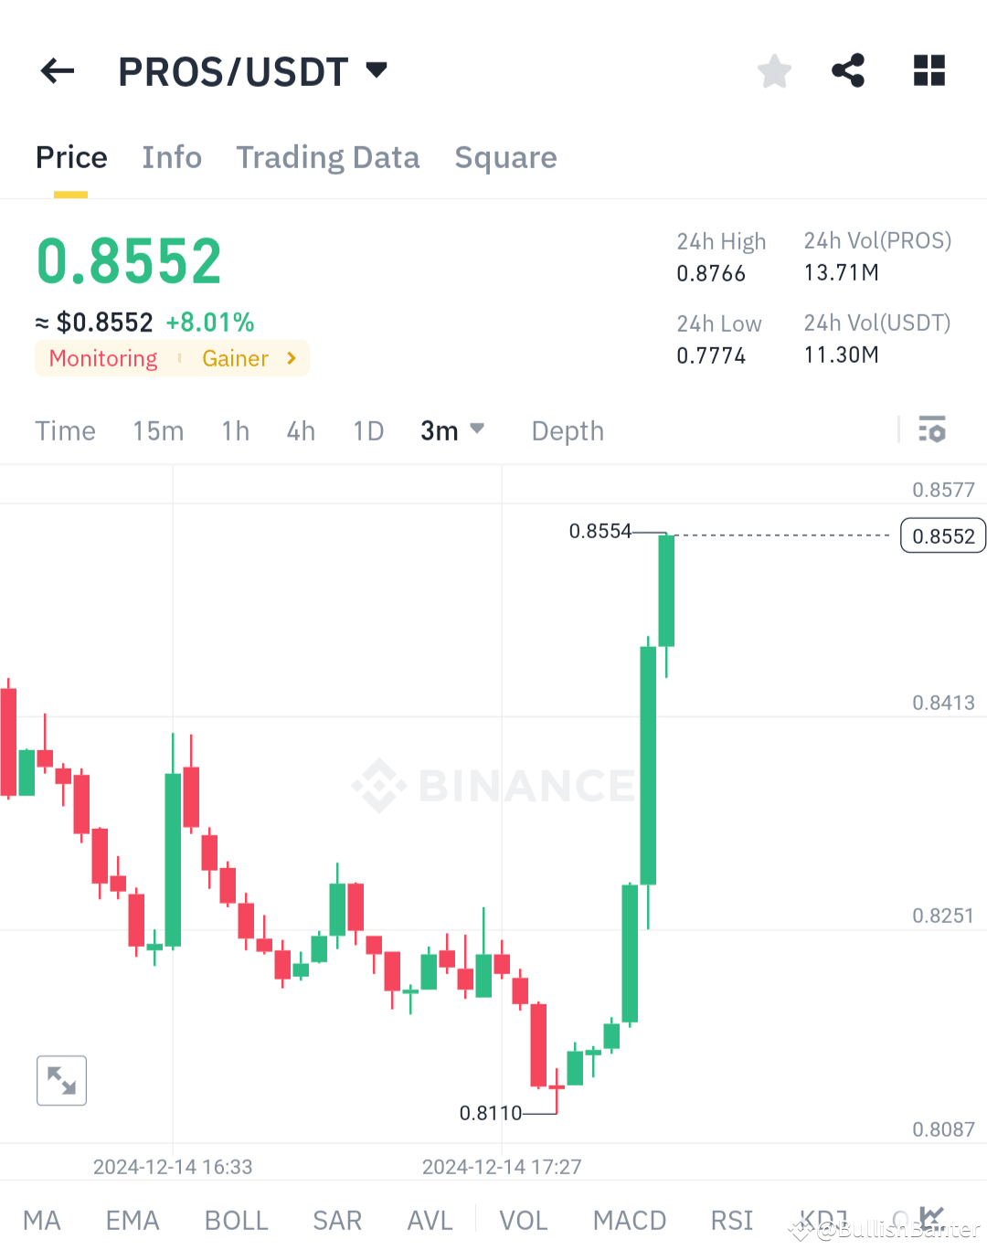Open the share icon
This screenshot has height=1250, width=987.
tap(848, 70)
